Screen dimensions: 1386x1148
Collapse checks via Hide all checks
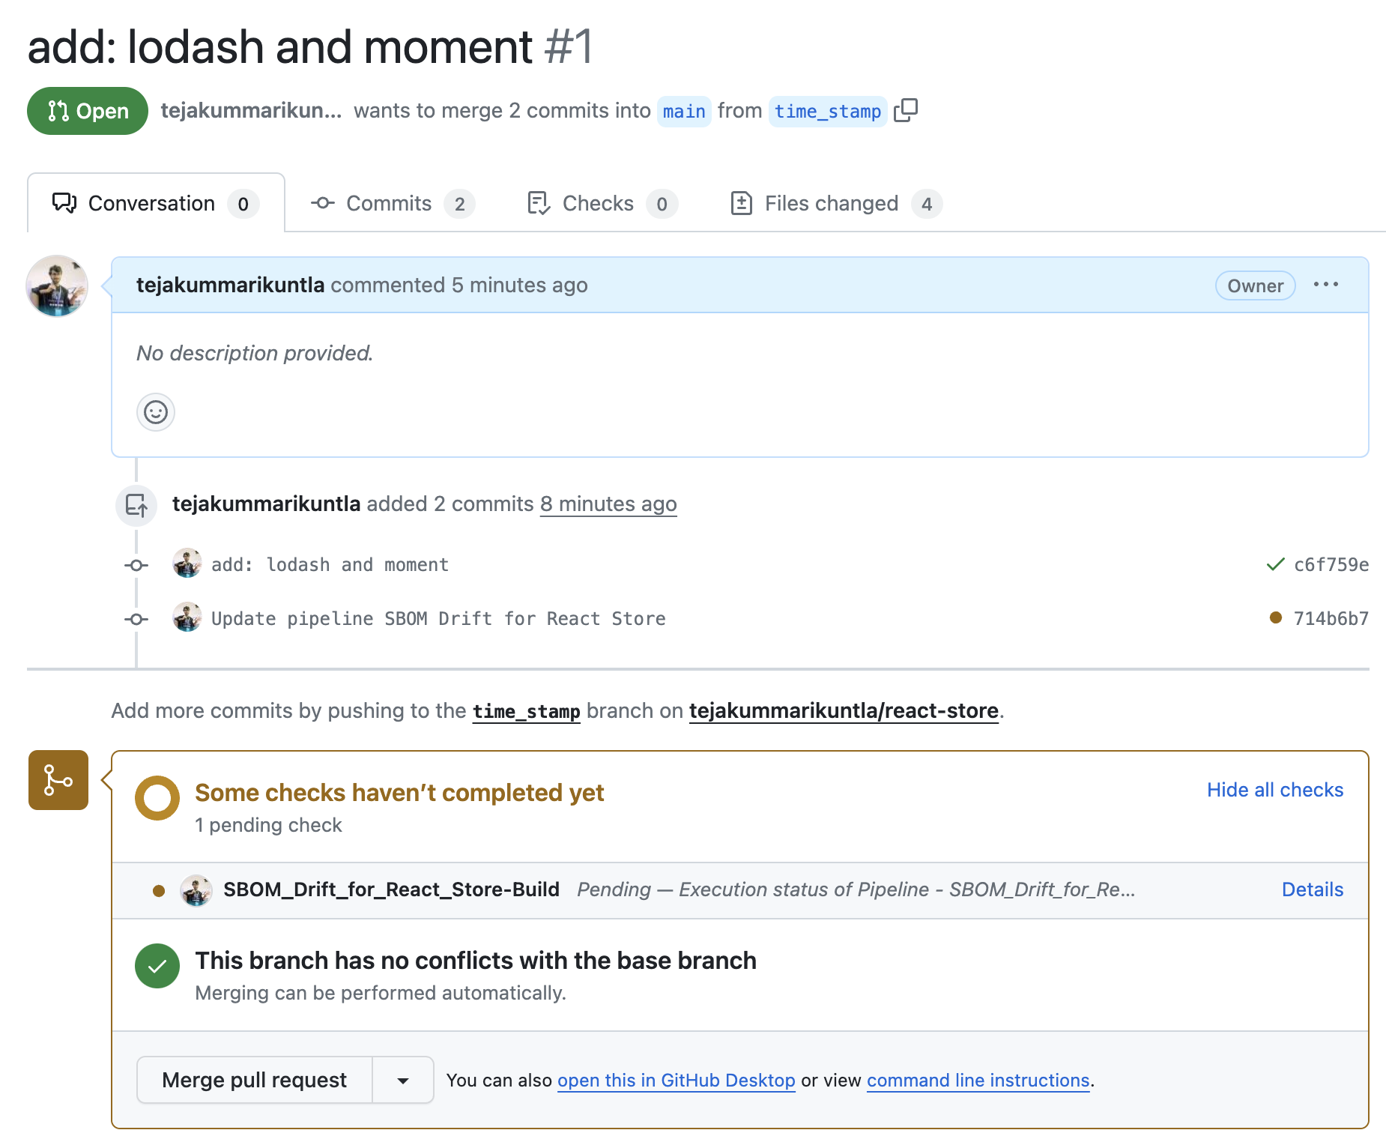click(x=1275, y=790)
